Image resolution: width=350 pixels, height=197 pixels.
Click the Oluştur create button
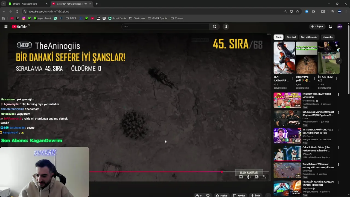pos(317,27)
